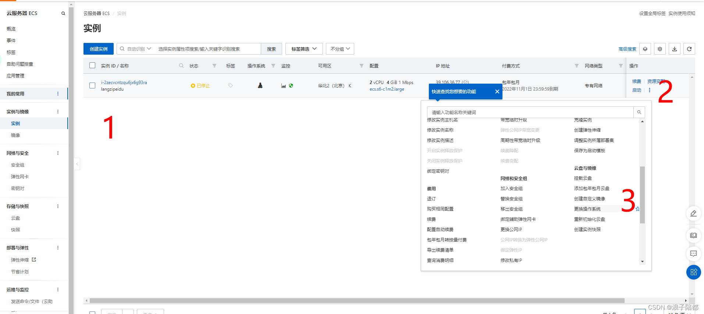Viewport: 704px width, 314px height.
Task: Open the floating documentation book button
Action: [694, 235]
